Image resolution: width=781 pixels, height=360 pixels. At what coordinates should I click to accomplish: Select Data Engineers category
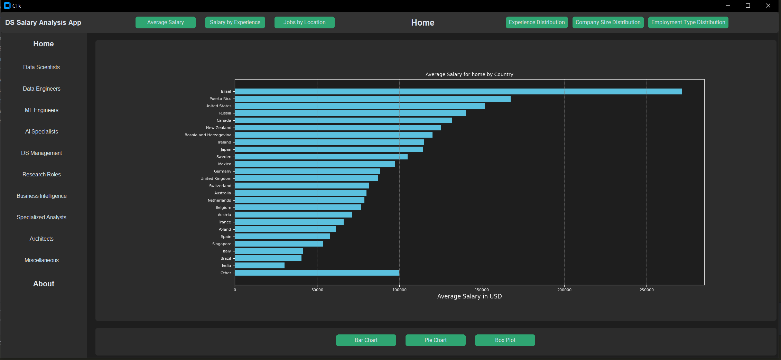41,89
